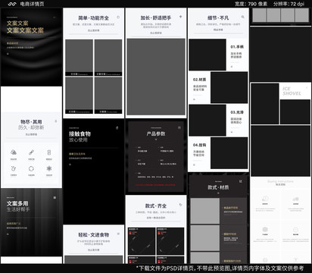Click the 细节·不凡 heading
The image size is (312, 273).
pos(218,18)
